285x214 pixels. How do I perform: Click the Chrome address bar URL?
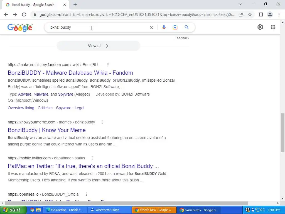click(x=137, y=14)
